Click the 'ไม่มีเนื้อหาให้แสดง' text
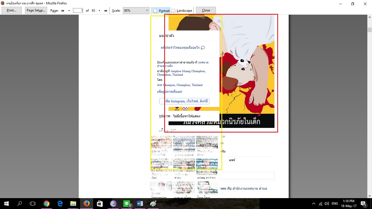372x209 pixels. pos(187,116)
